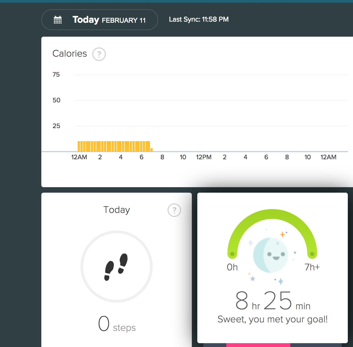Image resolution: width=353 pixels, height=347 pixels.
Task: Click the 75 calorie axis label
Action: click(56, 74)
